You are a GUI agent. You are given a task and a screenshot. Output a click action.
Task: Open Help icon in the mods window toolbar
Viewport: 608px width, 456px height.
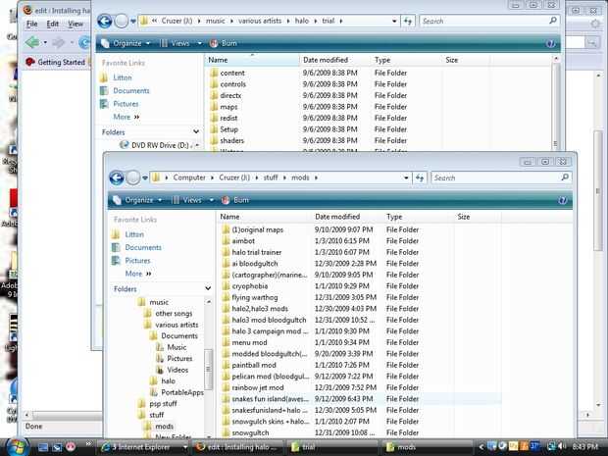(562, 200)
